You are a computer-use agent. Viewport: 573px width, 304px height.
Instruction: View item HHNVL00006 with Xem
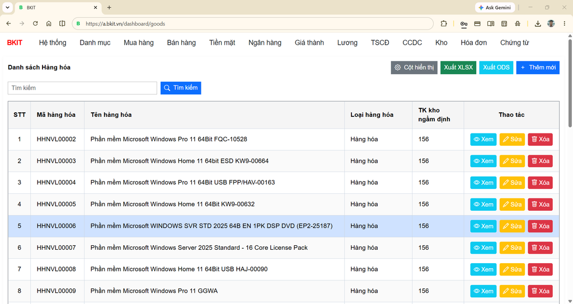[483, 226]
